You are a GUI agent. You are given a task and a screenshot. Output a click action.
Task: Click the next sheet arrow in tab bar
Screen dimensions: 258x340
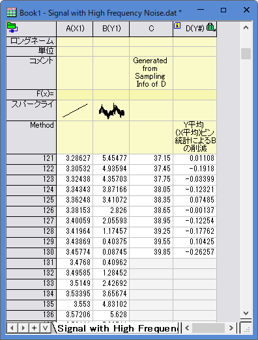pos(23,328)
